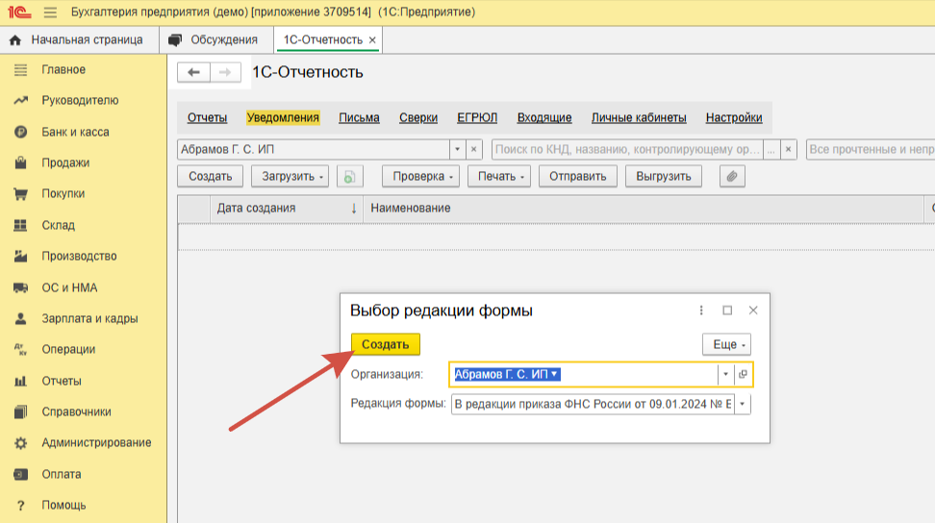
Task: Open the Организация dropdown arrow in dialog
Action: point(725,374)
